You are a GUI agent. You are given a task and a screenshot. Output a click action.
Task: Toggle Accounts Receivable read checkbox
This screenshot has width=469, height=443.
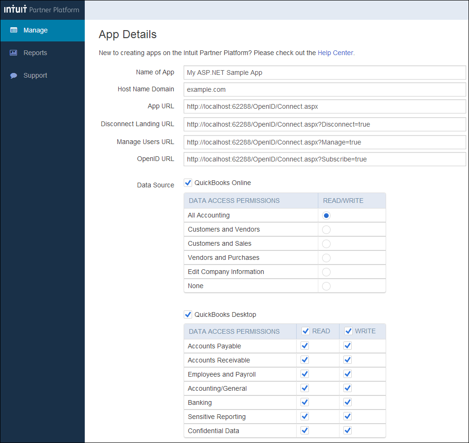[305, 360]
